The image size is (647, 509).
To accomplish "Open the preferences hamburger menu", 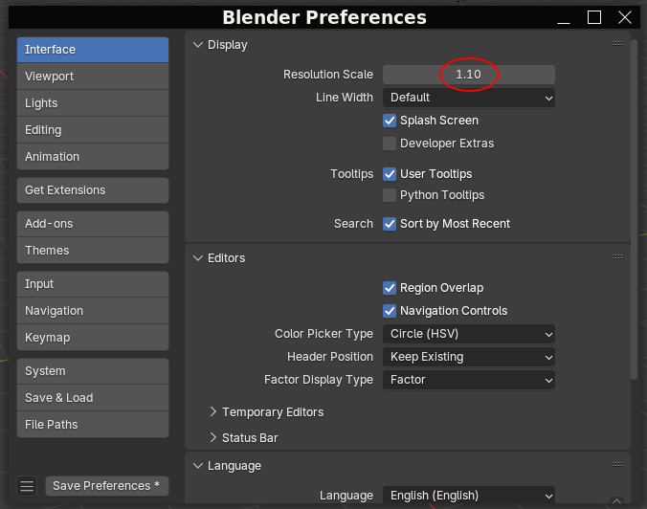I will [x=27, y=486].
